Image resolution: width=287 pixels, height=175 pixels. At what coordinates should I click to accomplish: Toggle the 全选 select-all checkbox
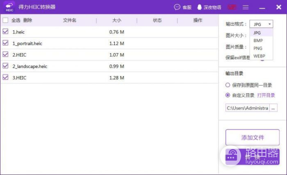click(x=5, y=20)
